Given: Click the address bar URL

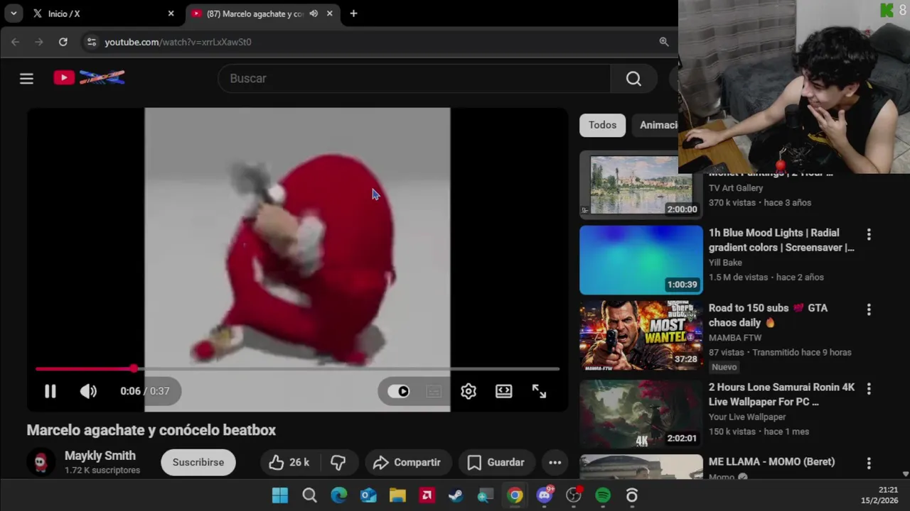Looking at the screenshot, I should click(178, 42).
